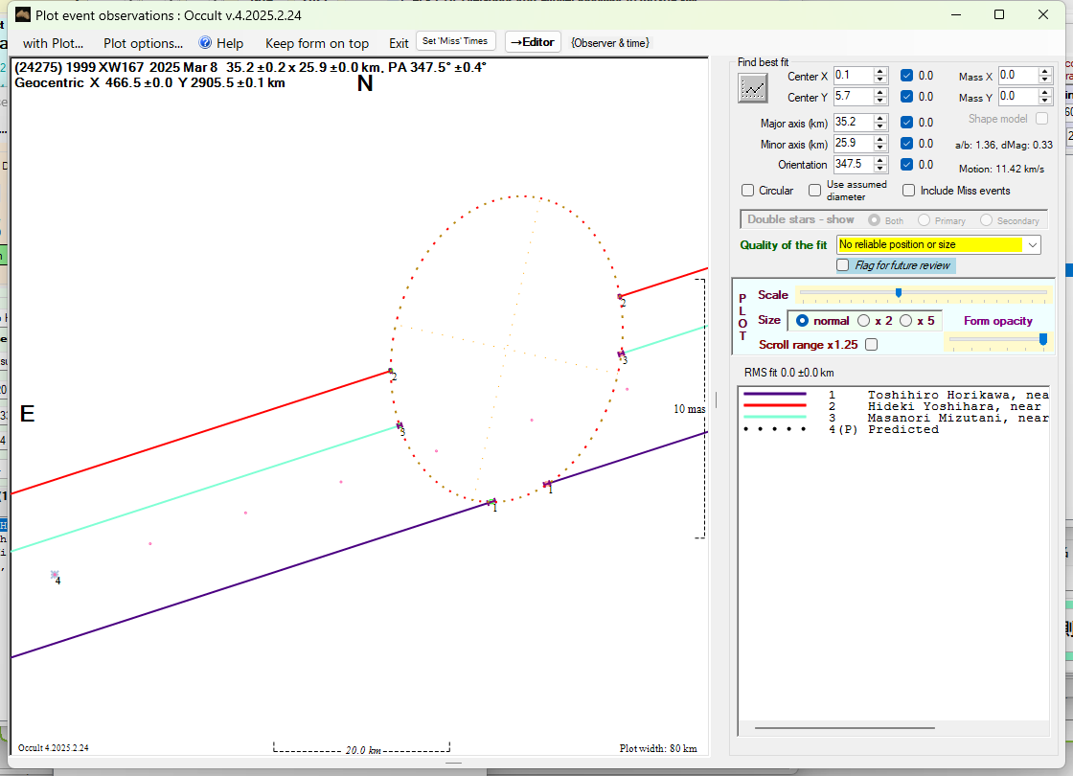This screenshot has width=1073, height=776.
Task: Toggle Flag for future review checkbox
Action: click(843, 265)
